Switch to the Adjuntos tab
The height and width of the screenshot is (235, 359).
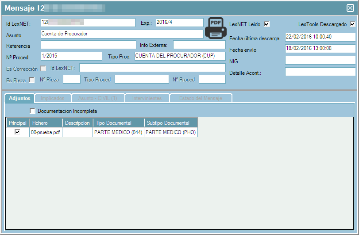[19, 98]
